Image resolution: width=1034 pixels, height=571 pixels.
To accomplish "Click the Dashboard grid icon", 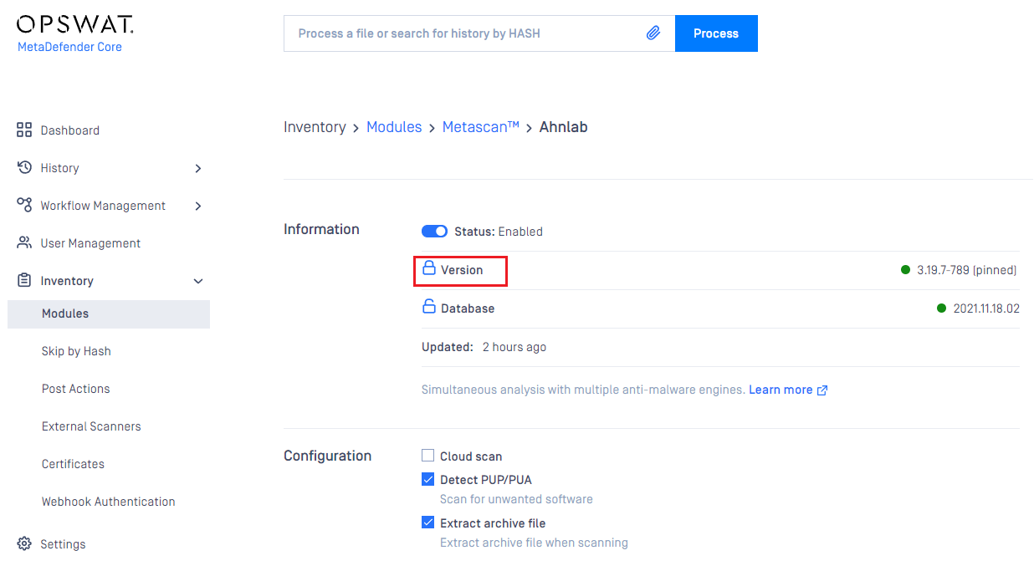I will pos(24,130).
